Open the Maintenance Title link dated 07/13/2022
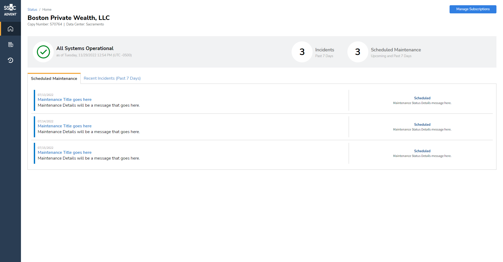503x262 pixels. [65, 100]
